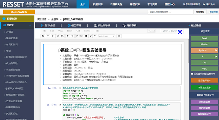The width and height of the screenshot is (219, 120).
Task: Select SAS model language
Action: 204,63
